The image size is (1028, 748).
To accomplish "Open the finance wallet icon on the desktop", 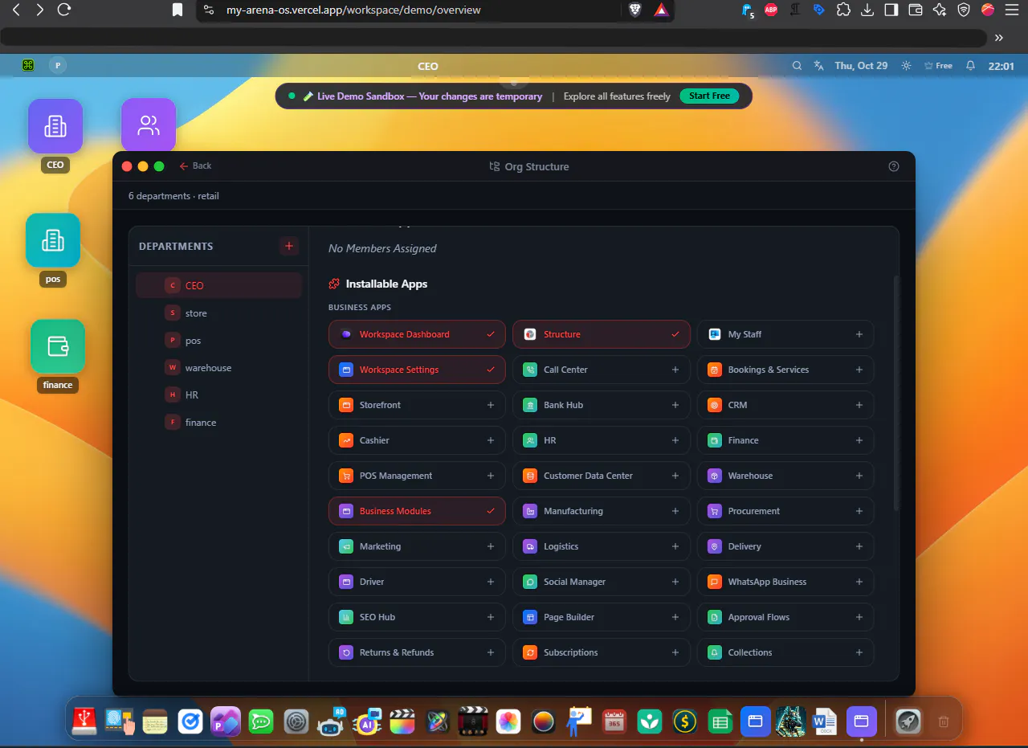I will pyautogui.click(x=58, y=346).
